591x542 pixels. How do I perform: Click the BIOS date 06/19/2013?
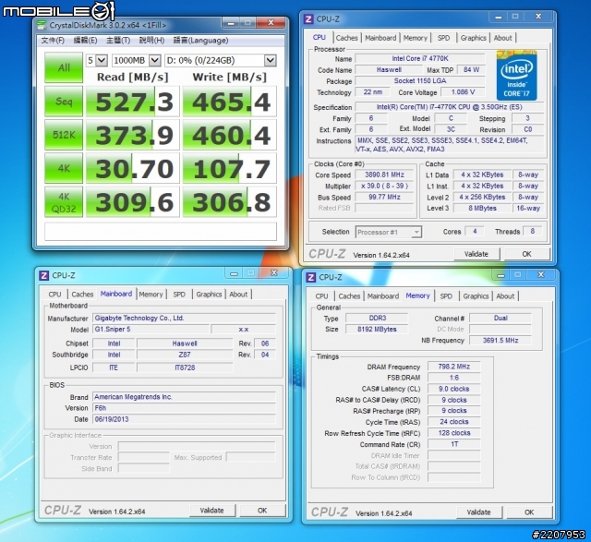pos(184,419)
